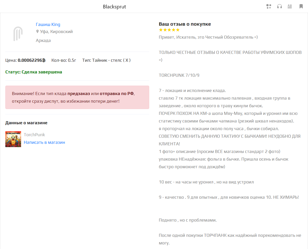
Task: Open the TorchPunk shop avatar image
Action: point(13,139)
